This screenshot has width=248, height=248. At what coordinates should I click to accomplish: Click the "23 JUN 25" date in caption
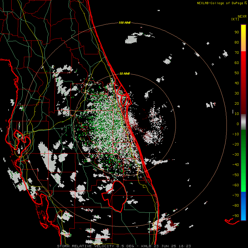click(x=165, y=246)
